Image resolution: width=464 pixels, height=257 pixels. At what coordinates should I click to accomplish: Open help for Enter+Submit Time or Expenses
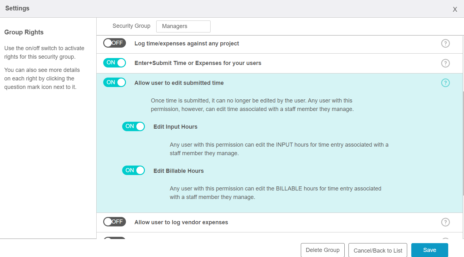tap(445, 63)
